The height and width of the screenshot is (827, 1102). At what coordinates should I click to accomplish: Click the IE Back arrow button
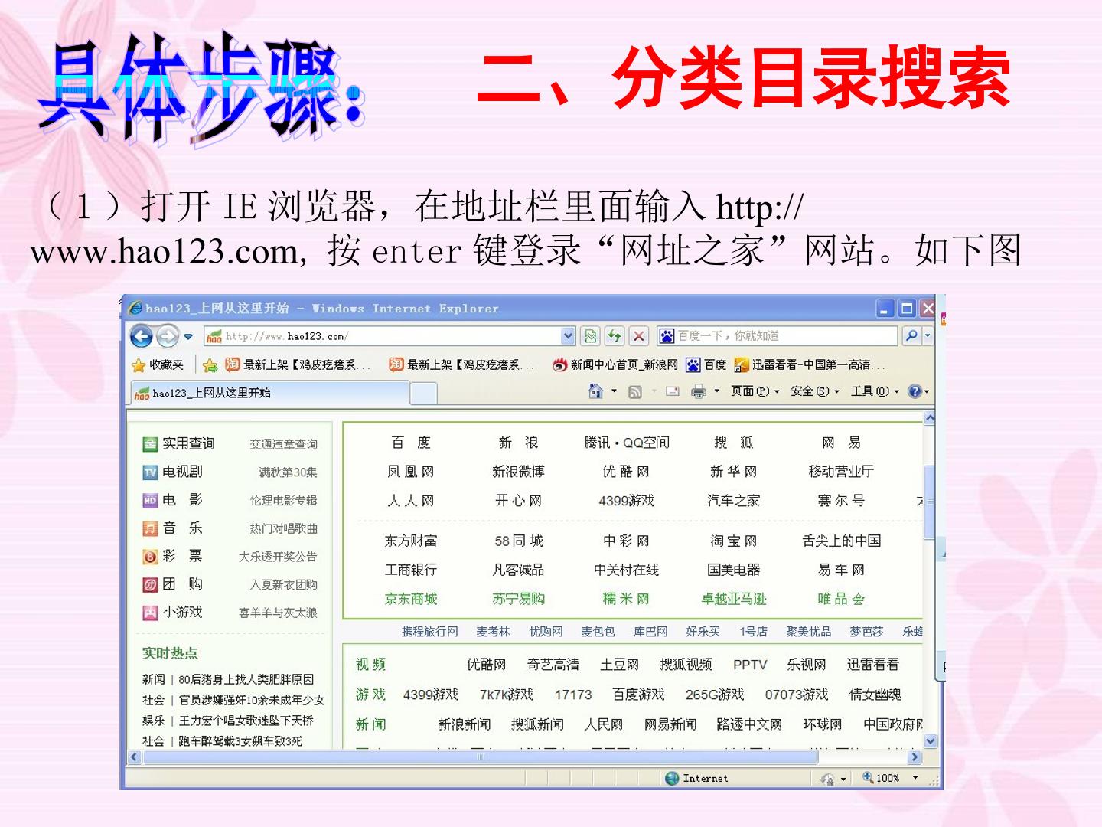coord(142,336)
